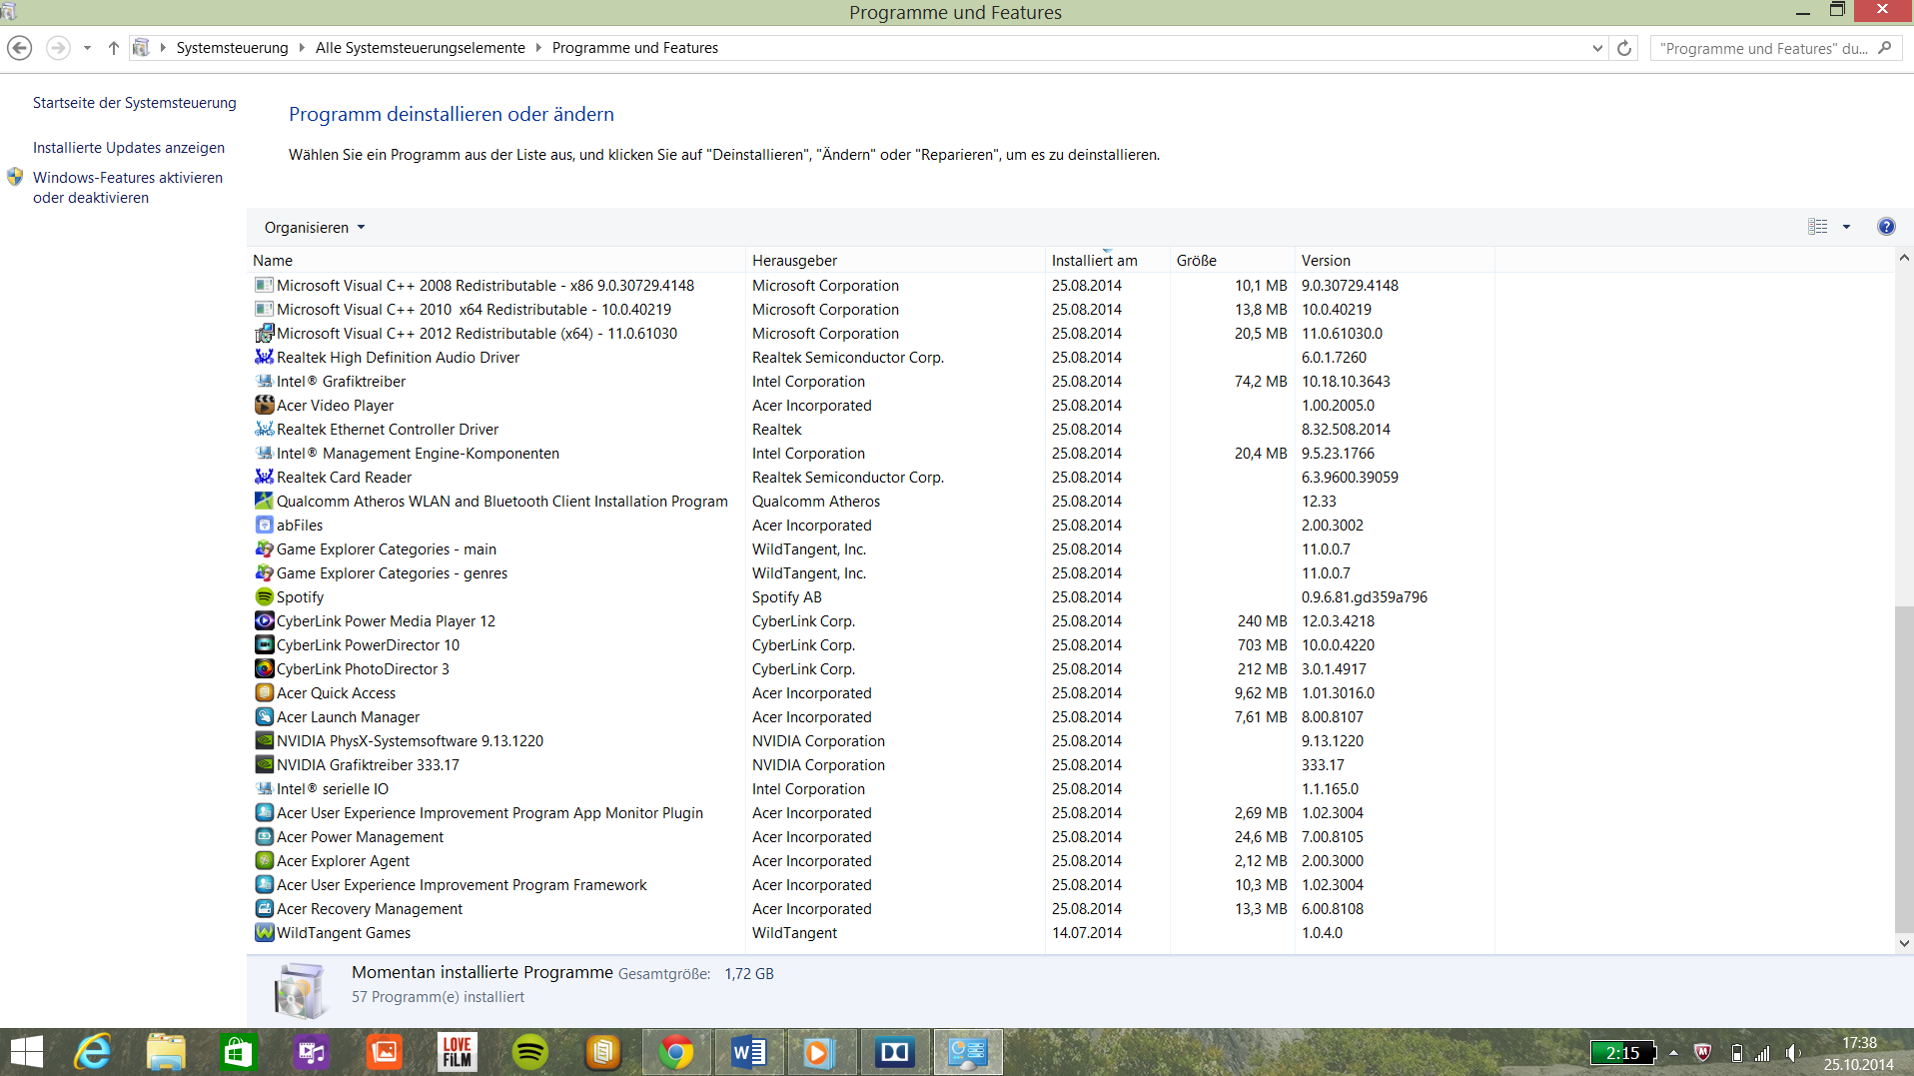The height and width of the screenshot is (1076, 1914).
Task: Click the taskbar clock and date
Action: click(x=1859, y=1053)
